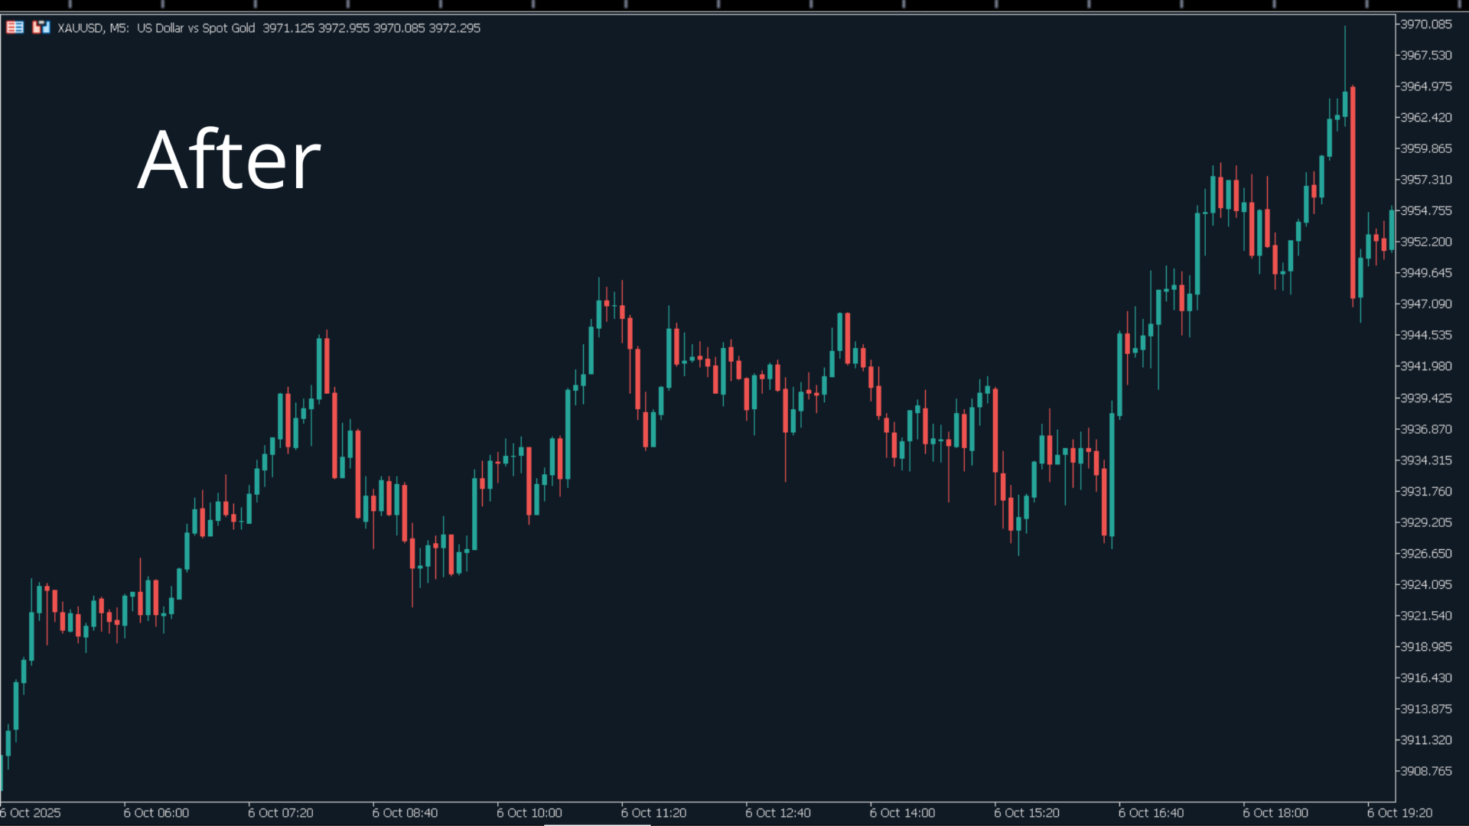Click the large white After label

tap(229, 161)
